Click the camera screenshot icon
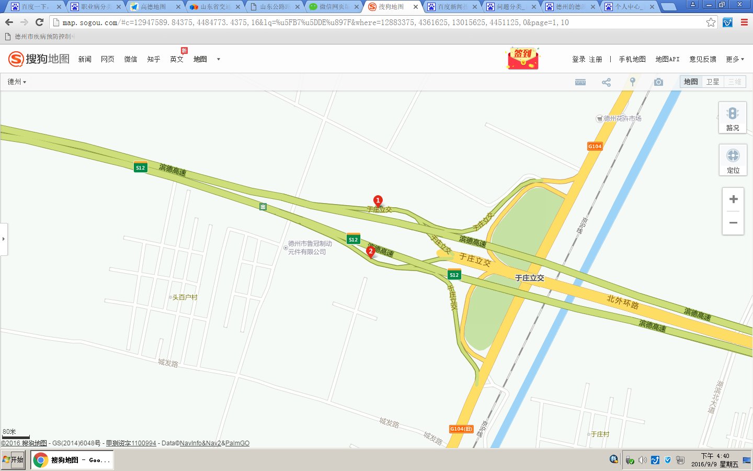The height and width of the screenshot is (471, 753). click(x=658, y=82)
